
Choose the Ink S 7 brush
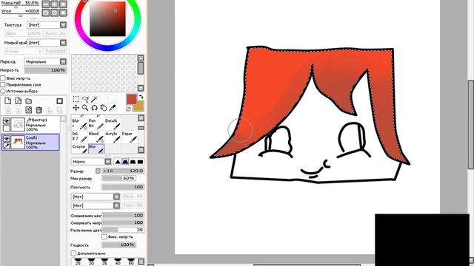click(x=79, y=137)
